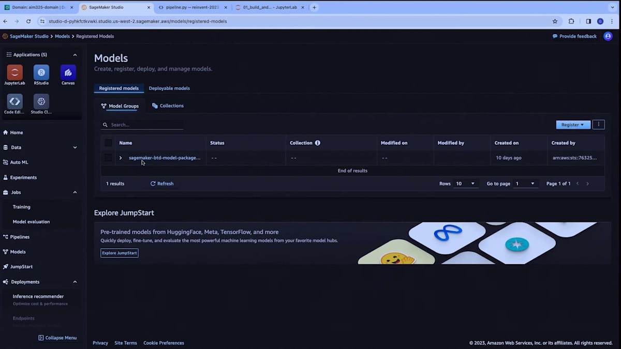Open the JupyterLab application icon
The image size is (621, 349).
click(14, 72)
